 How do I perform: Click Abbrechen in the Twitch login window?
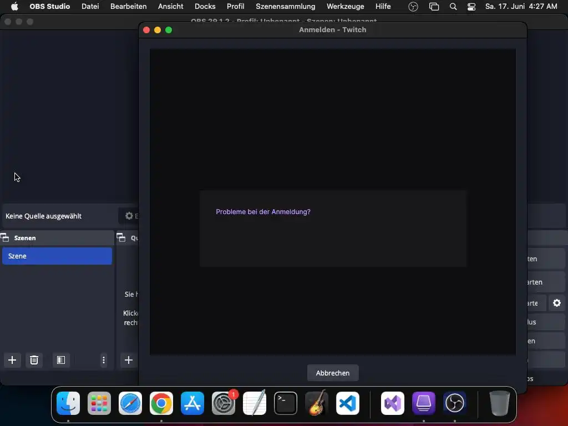tap(333, 373)
